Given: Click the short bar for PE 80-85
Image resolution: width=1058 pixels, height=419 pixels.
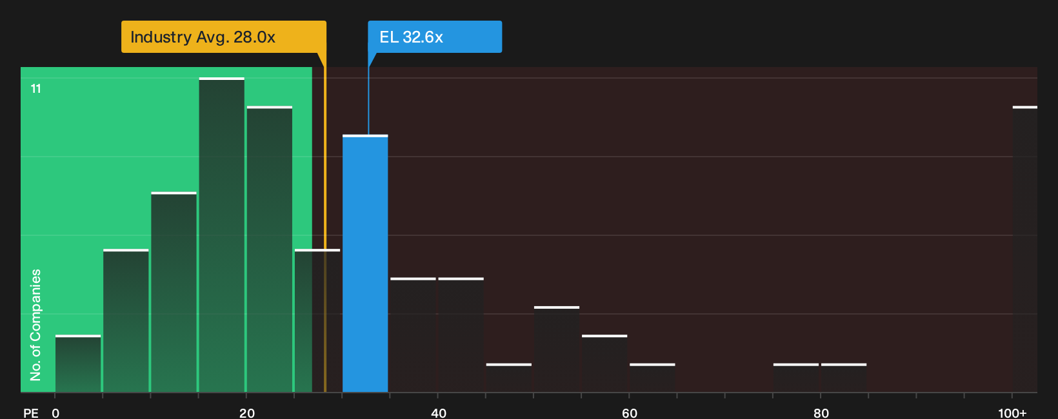Looking at the screenshot, I should [x=844, y=378].
